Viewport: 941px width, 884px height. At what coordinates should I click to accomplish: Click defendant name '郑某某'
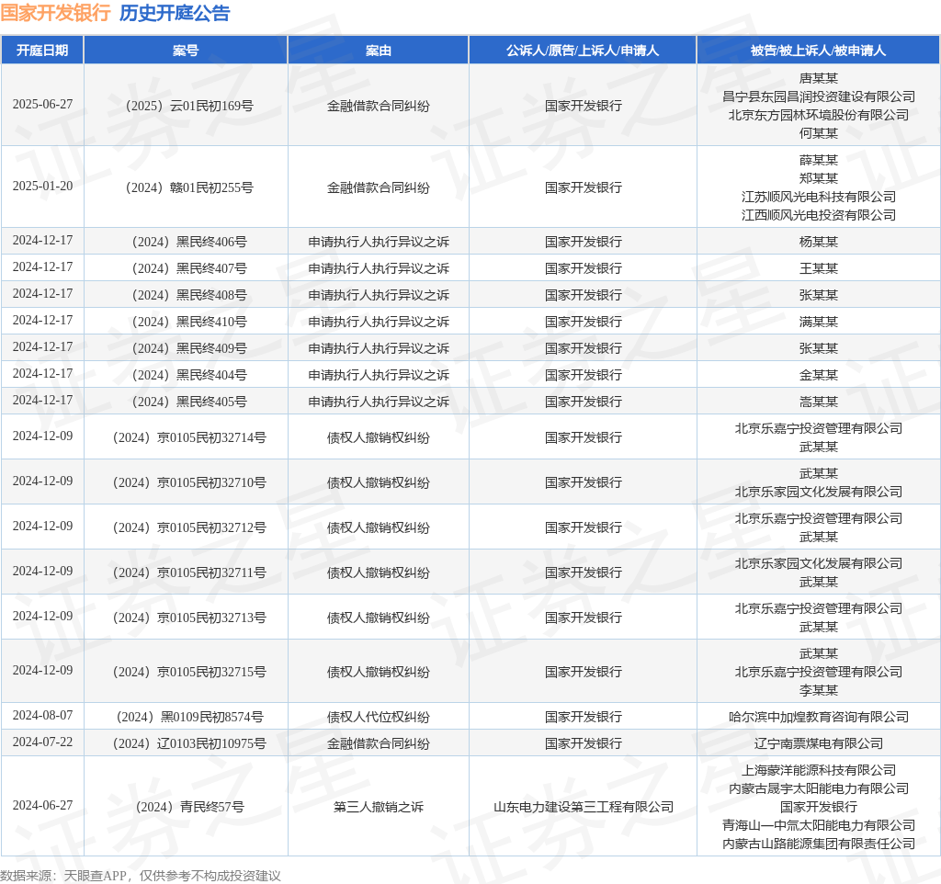(819, 178)
